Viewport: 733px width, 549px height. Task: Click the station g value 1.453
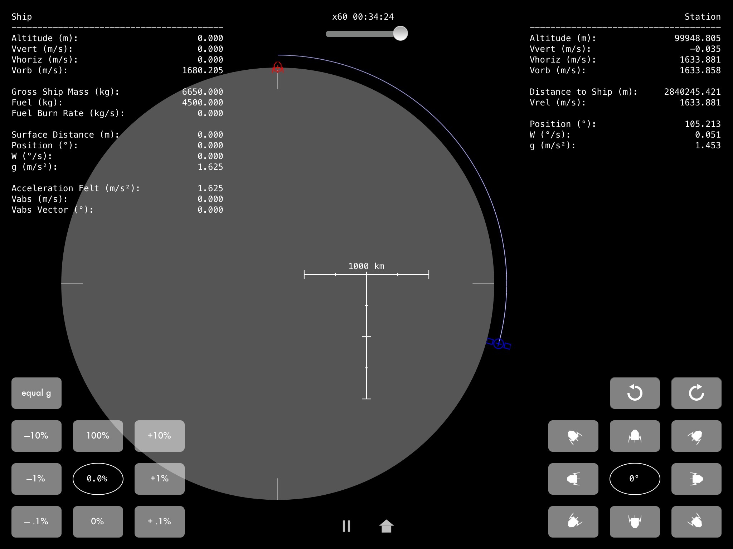click(708, 145)
